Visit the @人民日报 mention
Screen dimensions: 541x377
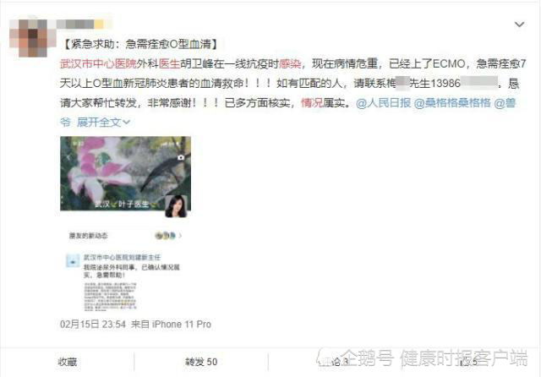(x=383, y=103)
